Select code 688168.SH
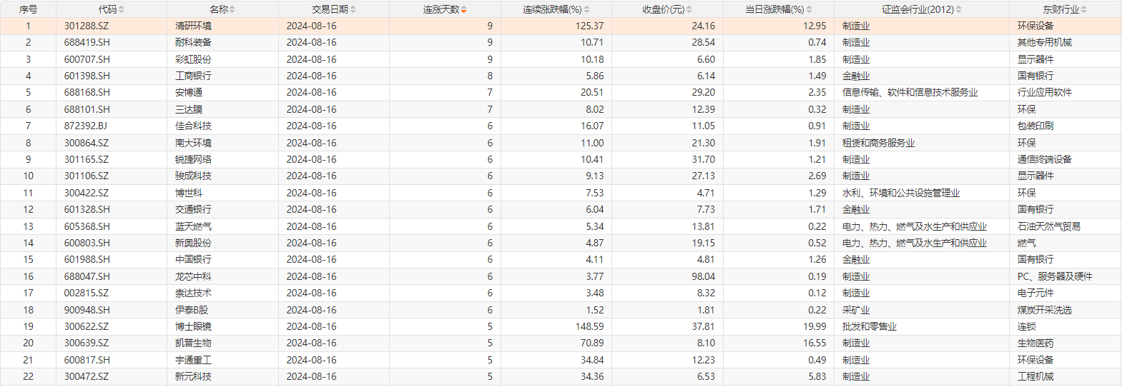 [87, 92]
